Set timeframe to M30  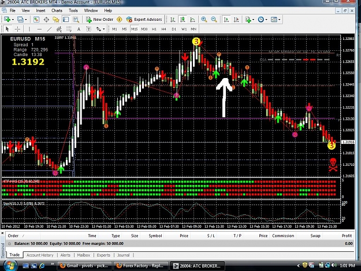tap(144, 29)
